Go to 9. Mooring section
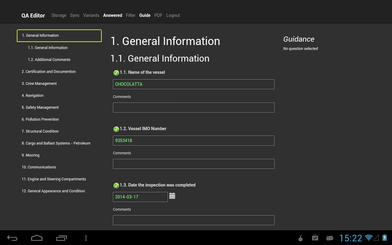This screenshot has width=392, height=245. click(31, 155)
